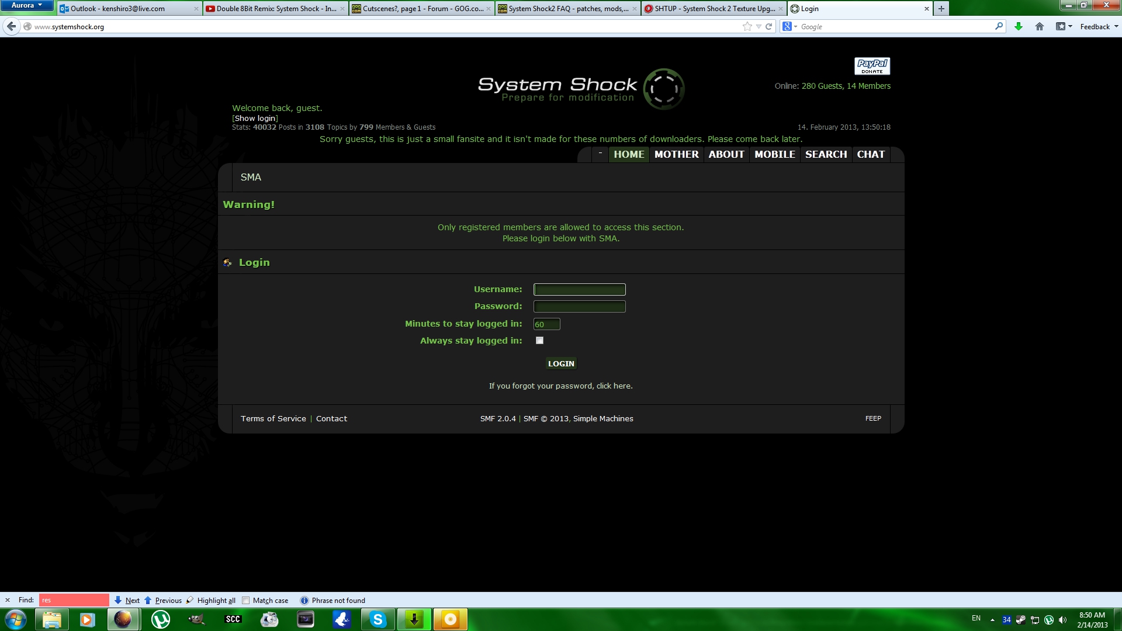Click the 280 Guests, 14 Members online link
The height and width of the screenshot is (631, 1122).
coord(846,86)
